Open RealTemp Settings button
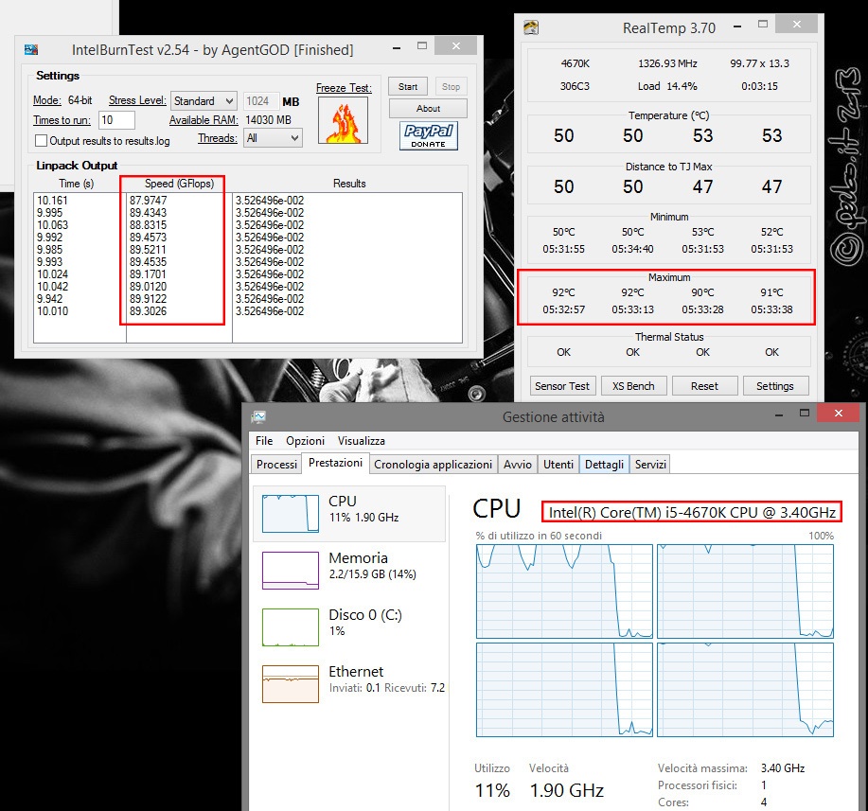868x811 pixels. (775, 386)
